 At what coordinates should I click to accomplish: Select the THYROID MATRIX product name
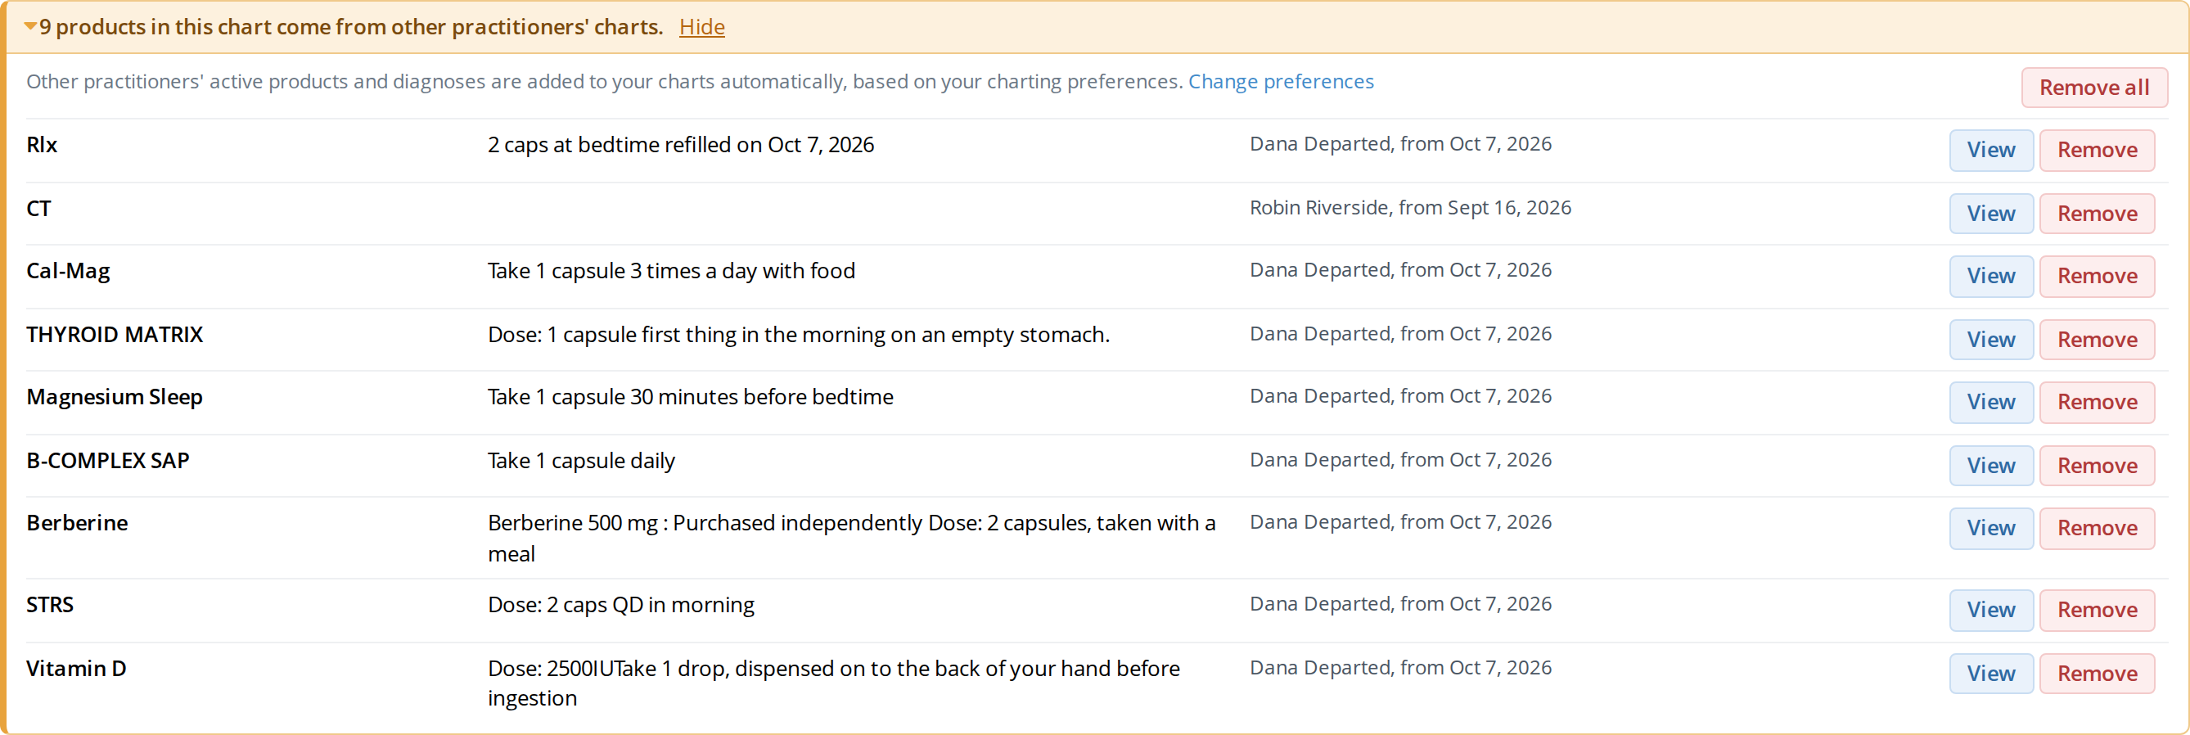(115, 334)
